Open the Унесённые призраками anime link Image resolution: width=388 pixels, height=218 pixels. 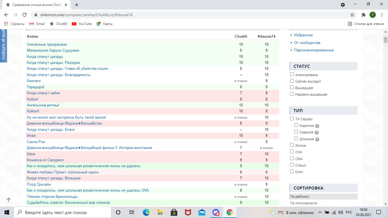[x=47, y=45]
